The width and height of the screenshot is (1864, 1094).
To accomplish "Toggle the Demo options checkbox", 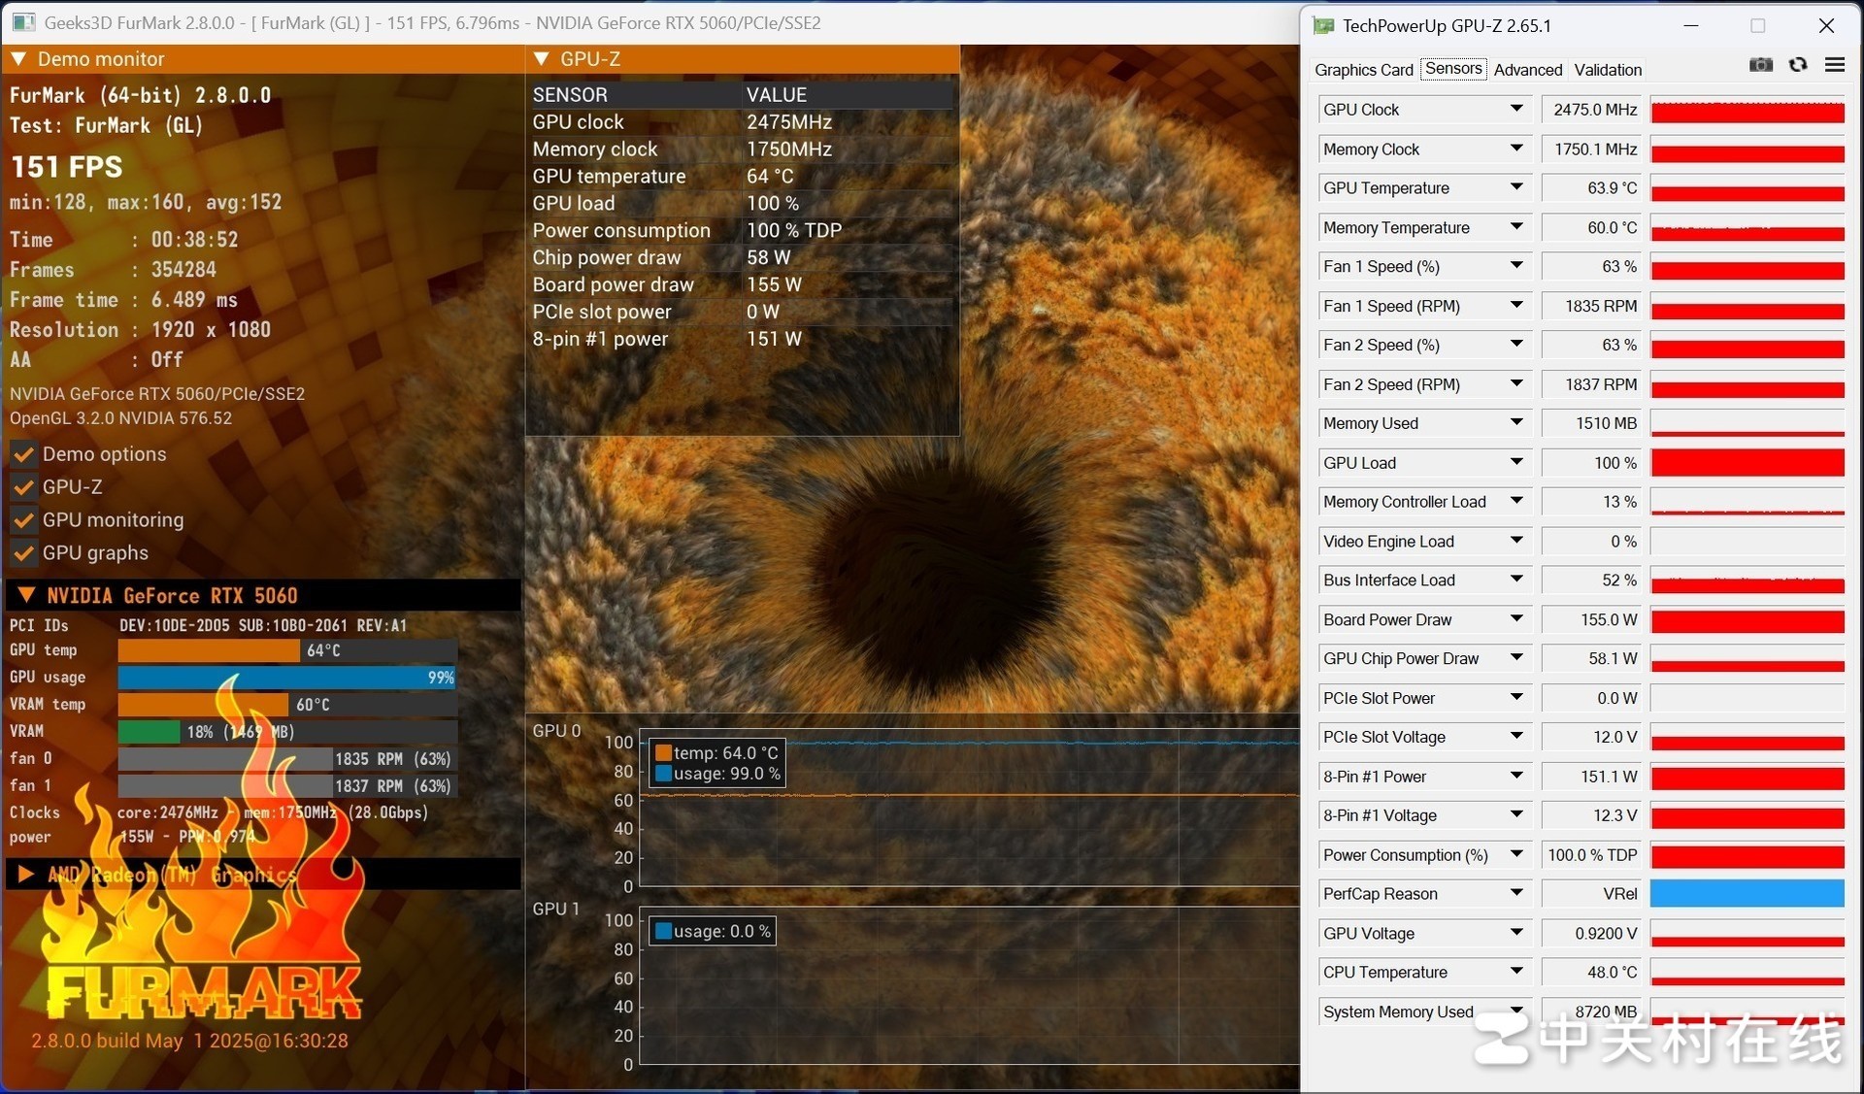I will (23, 454).
